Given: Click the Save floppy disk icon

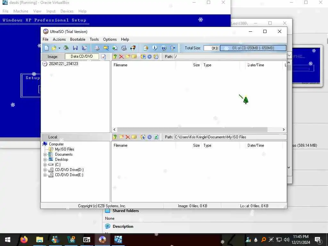Looking at the screenshot, I should (75, 48).
